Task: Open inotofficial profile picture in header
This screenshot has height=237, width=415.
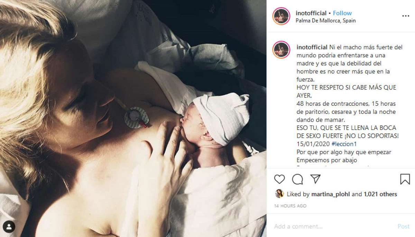Action: click(x=281, y=16)
